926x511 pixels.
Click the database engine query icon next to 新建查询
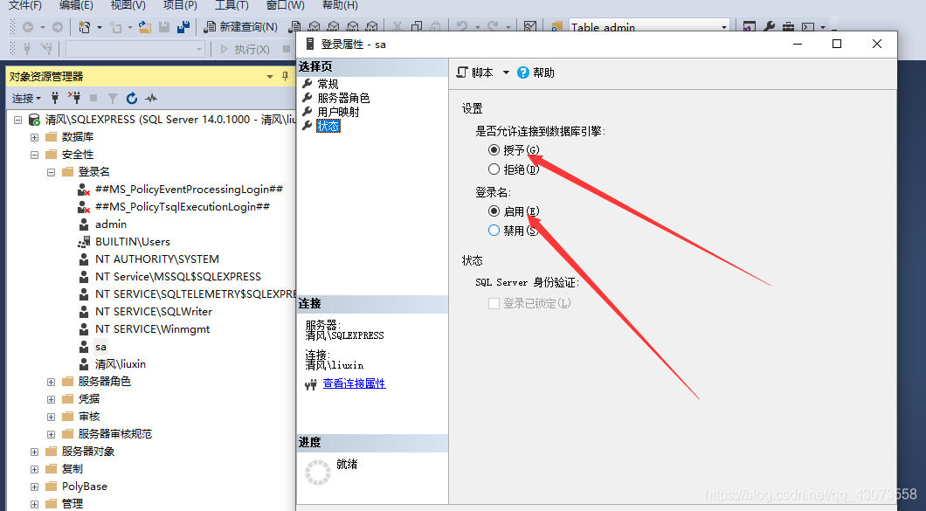coord(294,26)
